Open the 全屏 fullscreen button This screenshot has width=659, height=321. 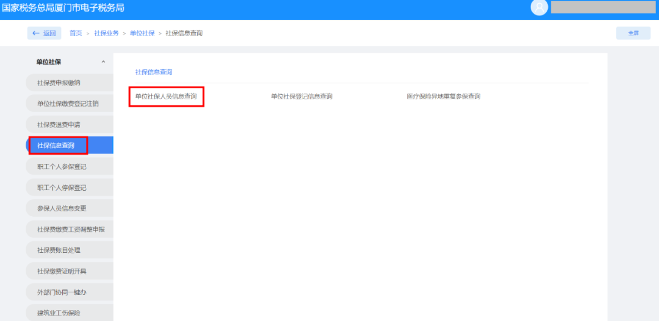point(633,33)
